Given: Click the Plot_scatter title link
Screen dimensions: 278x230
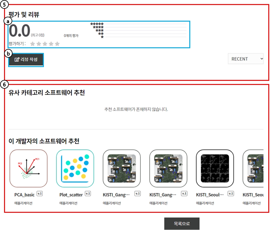Looking at the screenshot, I should point(71,195).
